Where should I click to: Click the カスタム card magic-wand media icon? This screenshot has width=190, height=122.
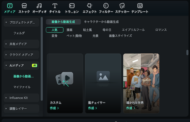coord(64,79)
